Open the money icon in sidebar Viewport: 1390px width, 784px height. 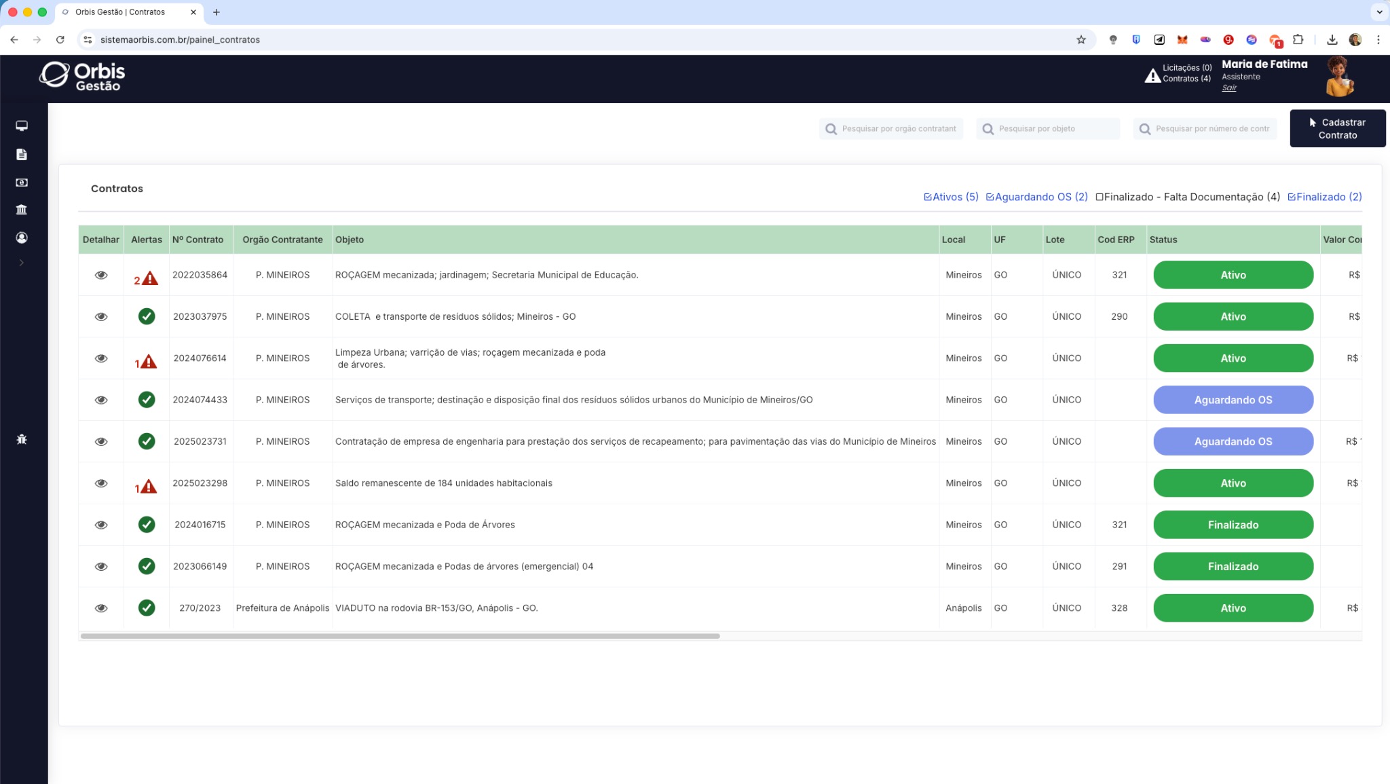pos(22,183)
